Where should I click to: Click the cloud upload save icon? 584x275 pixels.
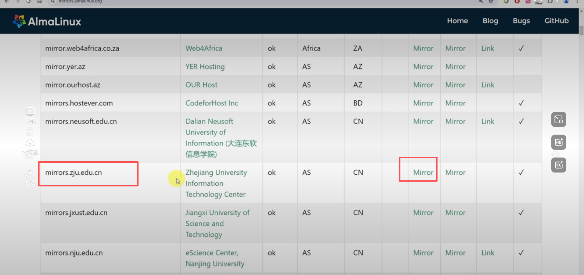click(x=30, y=143)
